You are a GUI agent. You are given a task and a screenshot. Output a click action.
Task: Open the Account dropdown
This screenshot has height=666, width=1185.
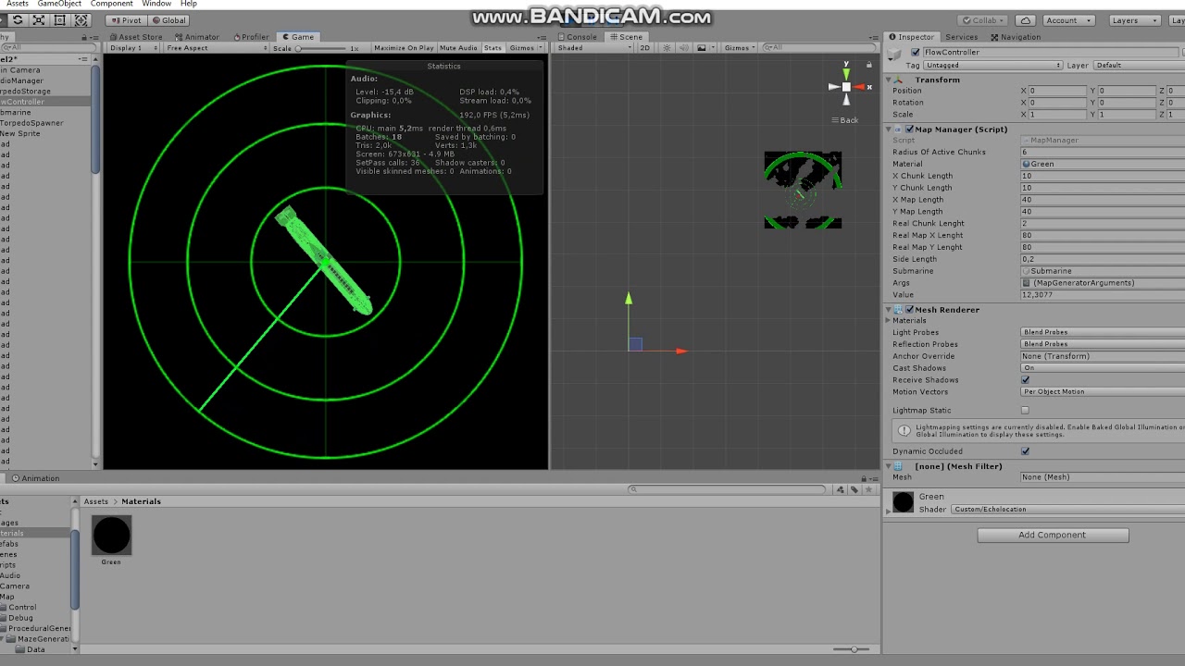coord(1068,20)
